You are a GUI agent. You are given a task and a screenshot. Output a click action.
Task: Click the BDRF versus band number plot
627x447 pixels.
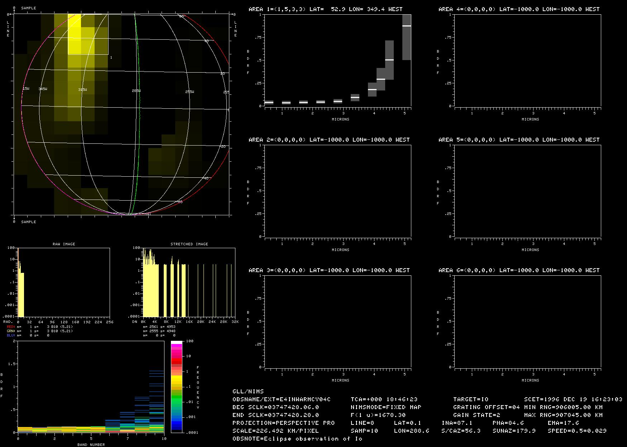tap(91, 387)
